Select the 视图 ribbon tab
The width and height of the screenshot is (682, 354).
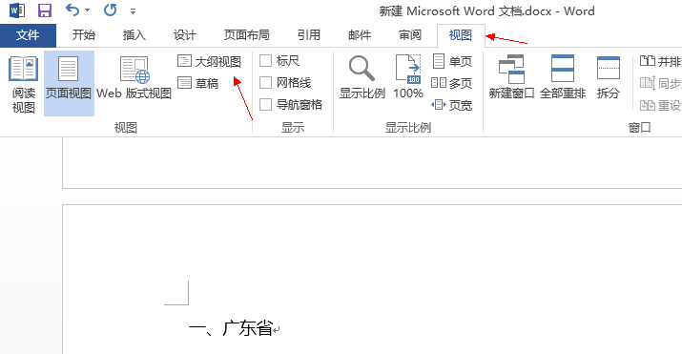coord(461,34)
